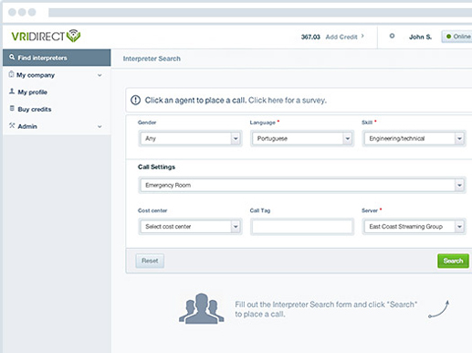This screenshot has height=353, width=472.
Task: Open the Language dropdown showing Portuguese
Action: click(x=302, y=139)
